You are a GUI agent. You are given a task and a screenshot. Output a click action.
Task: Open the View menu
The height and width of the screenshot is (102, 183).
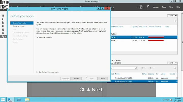[171, 7]
